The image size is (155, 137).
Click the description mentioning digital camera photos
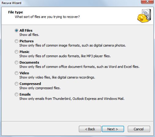[x=72, y=45]
